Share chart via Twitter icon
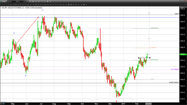The height and width of the screenshot is (105, 187). tap(48, 2)
